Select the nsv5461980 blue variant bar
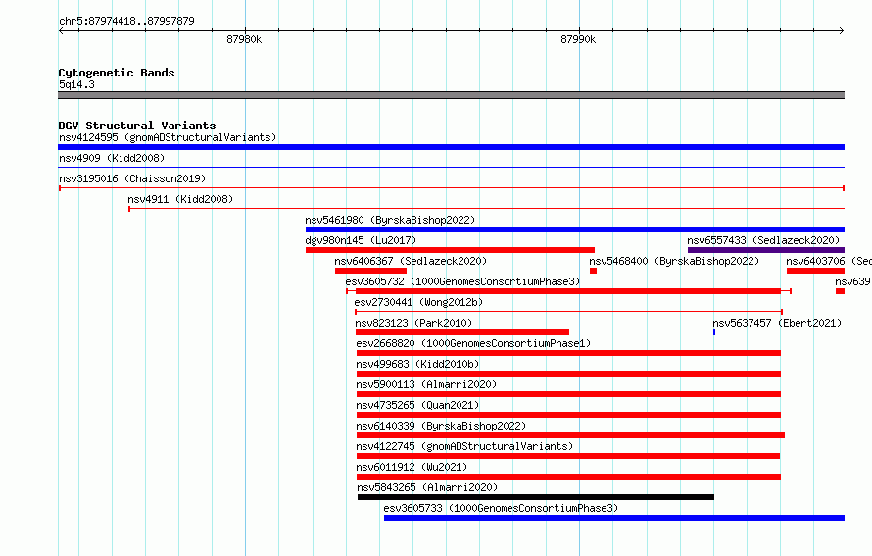This screenshot has height=556, width=872. 575,229
